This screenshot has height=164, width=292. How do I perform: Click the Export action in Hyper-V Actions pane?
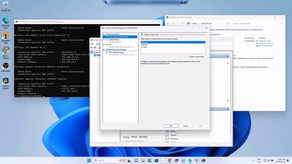pyautogui.click(x=172, y=135)
